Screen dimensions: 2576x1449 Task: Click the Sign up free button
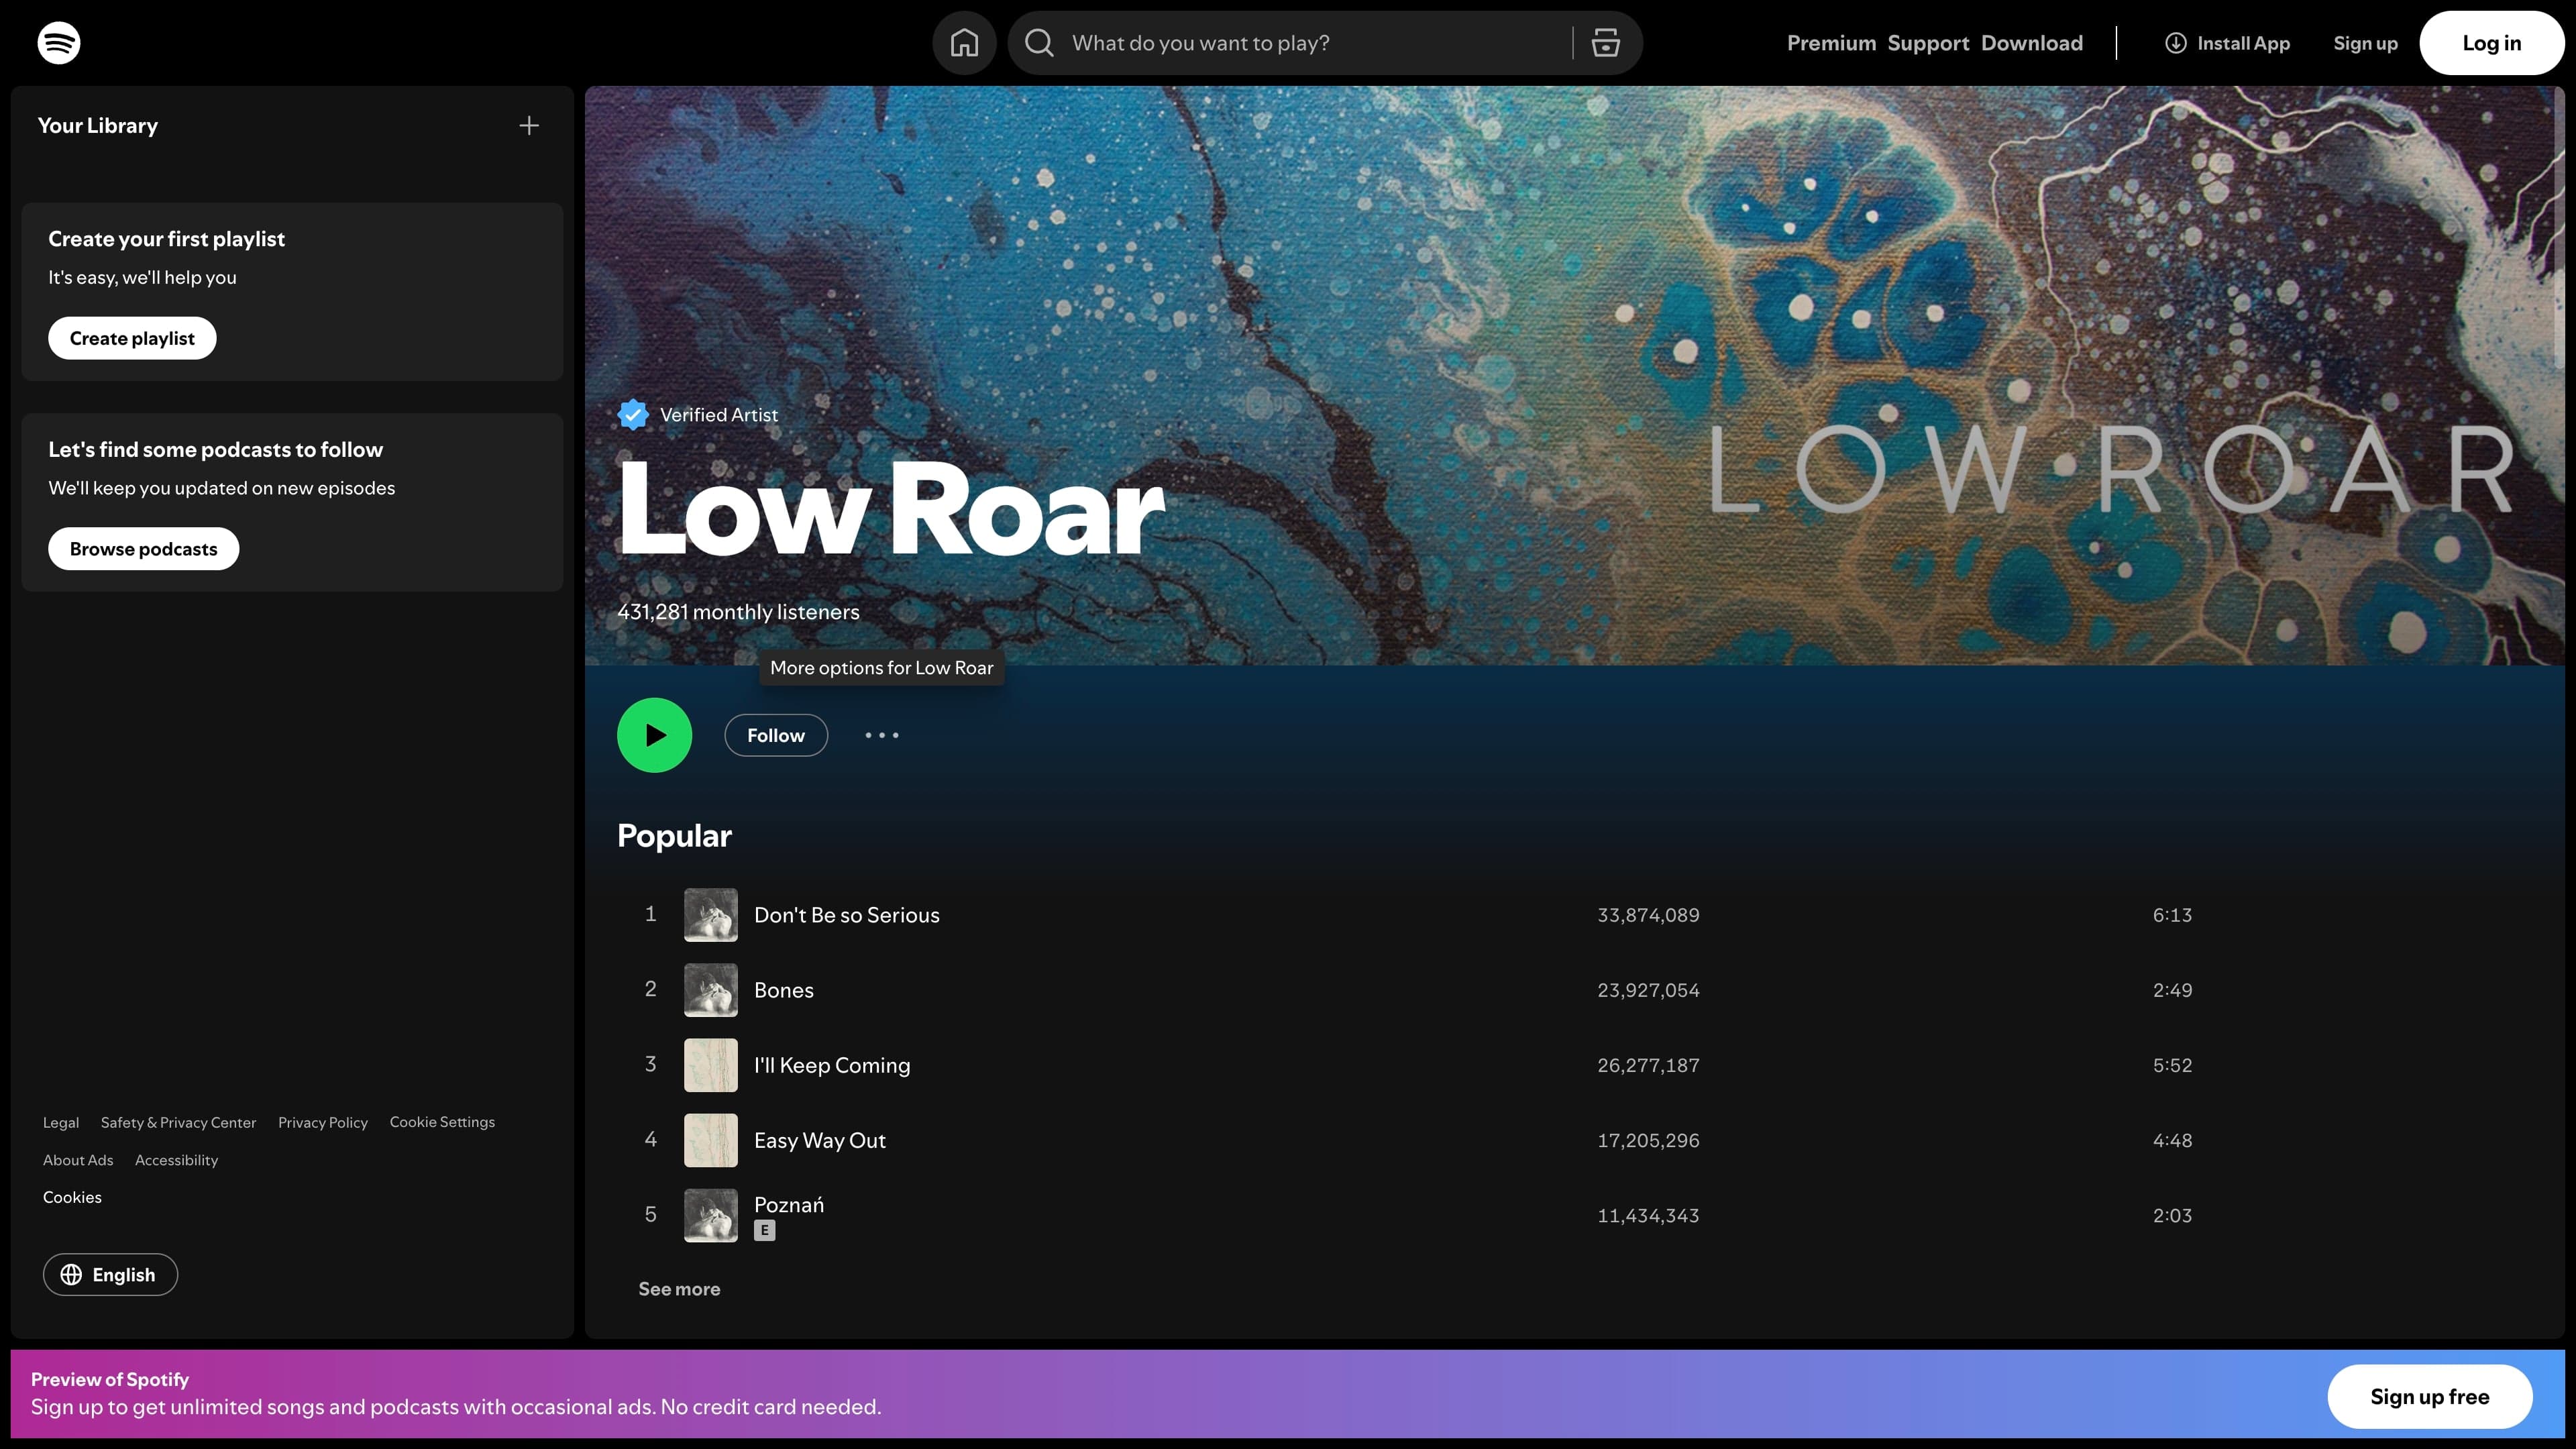2429,1396
